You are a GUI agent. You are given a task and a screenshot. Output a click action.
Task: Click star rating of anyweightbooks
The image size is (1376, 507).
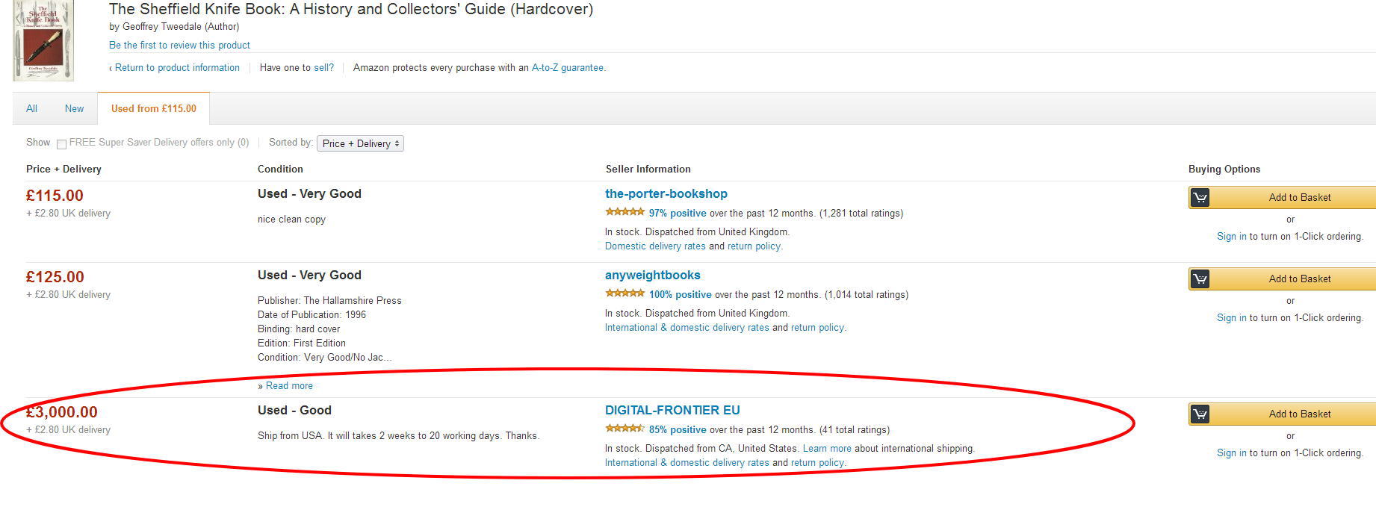click(625, 294)
